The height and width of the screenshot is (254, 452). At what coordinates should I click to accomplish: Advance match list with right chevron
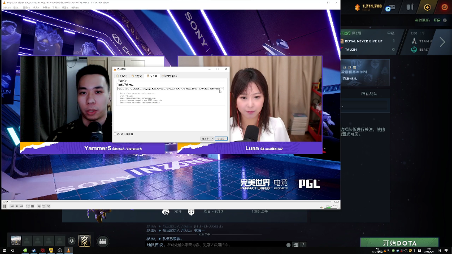coord(442,42)
